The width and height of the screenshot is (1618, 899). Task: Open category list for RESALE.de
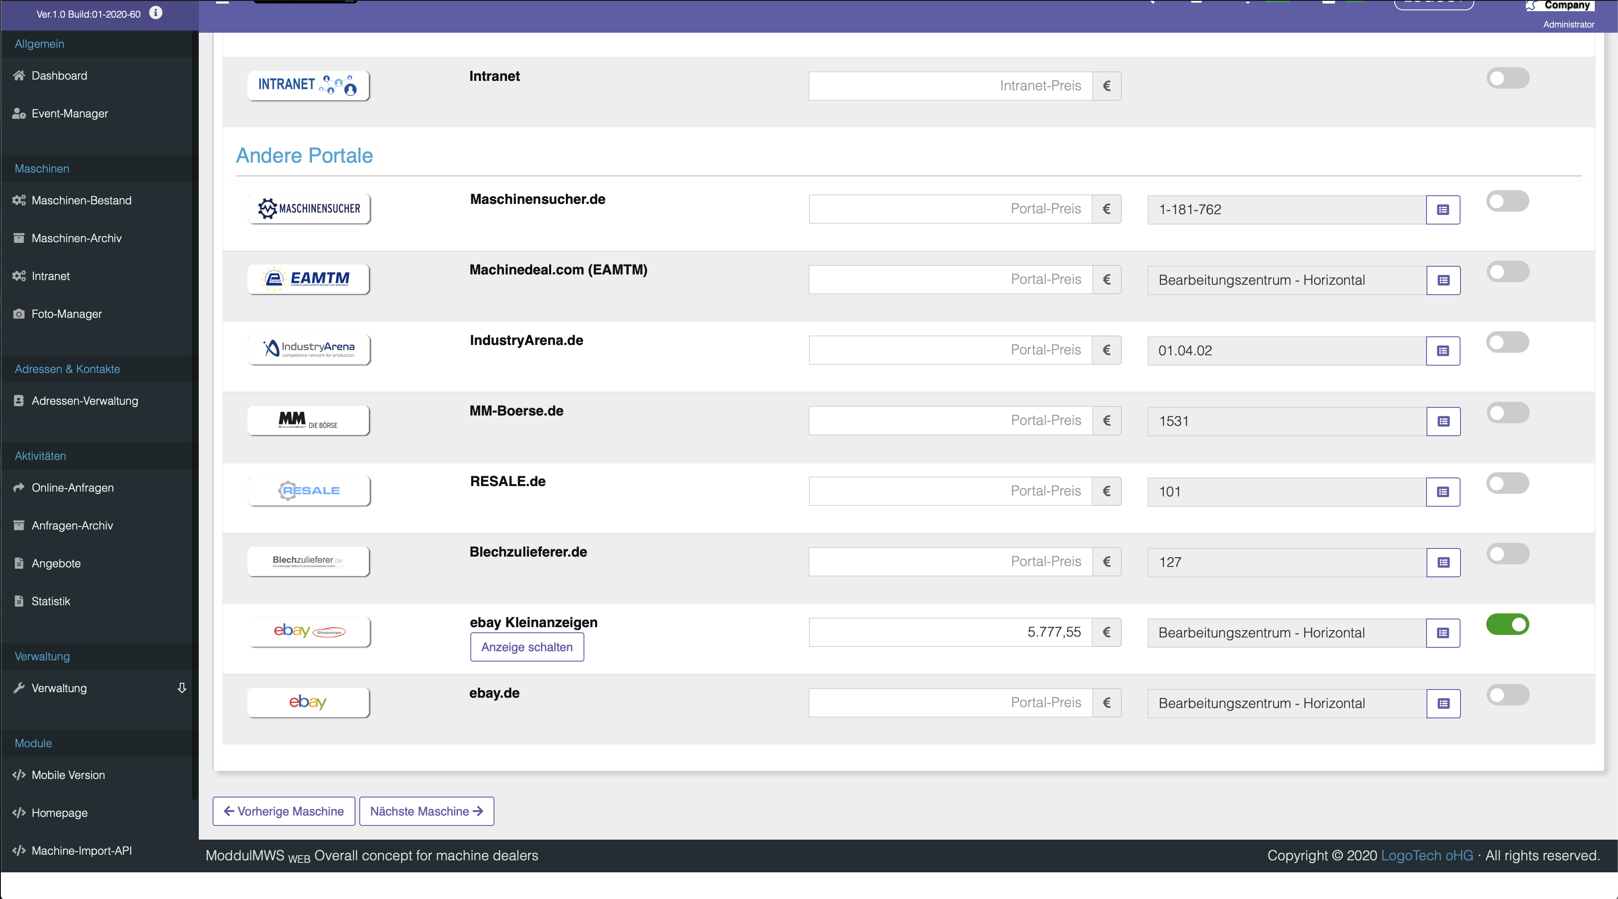click(1443, 492)
